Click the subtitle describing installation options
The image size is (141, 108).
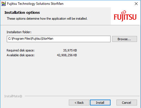coord(47,19)
